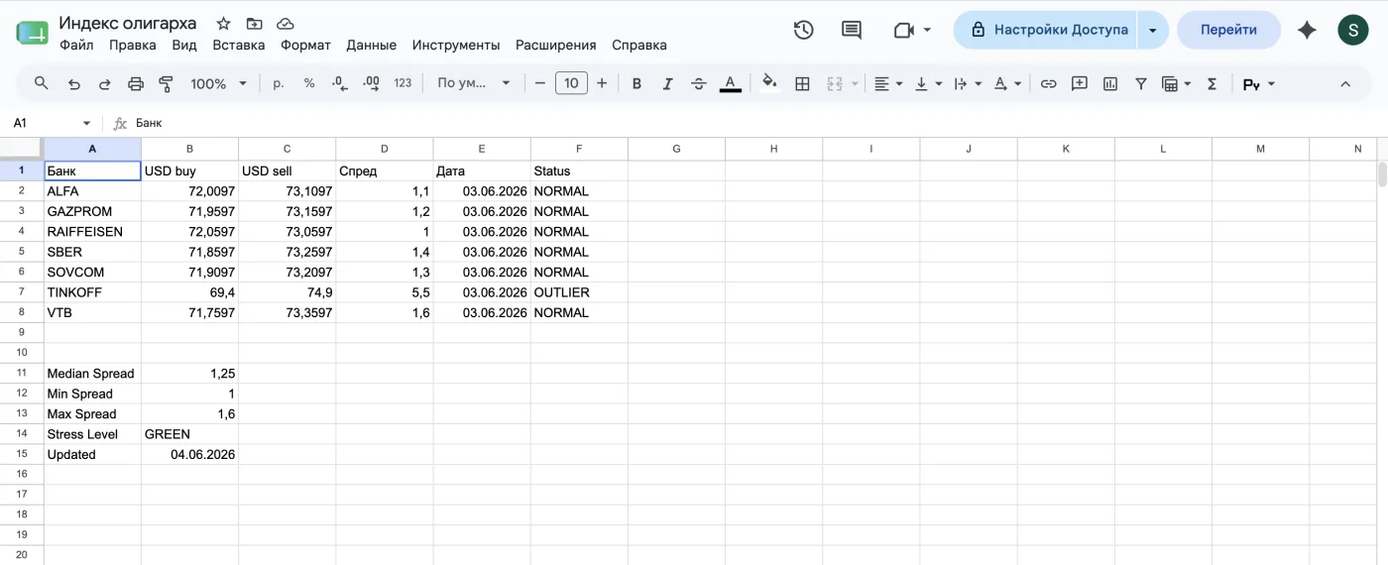This screenshot has height=565, width=1388.
Task: Open the text wrapping dropdown
Action: [967, 83]
